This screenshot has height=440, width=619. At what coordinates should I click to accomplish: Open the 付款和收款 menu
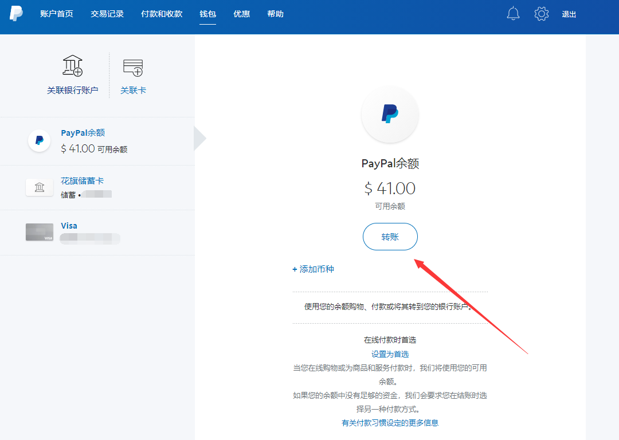162,14
